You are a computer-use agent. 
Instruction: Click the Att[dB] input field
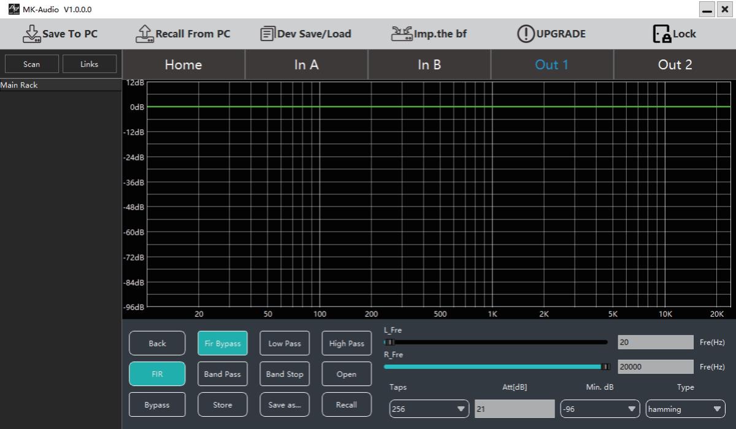point(515,409)
